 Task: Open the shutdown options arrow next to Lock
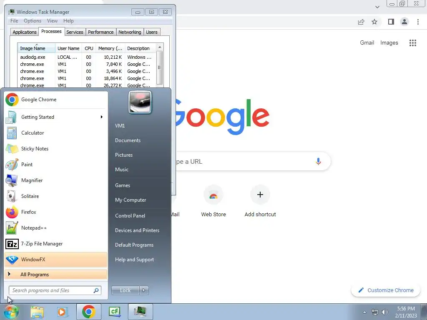(x=144, y=290)
